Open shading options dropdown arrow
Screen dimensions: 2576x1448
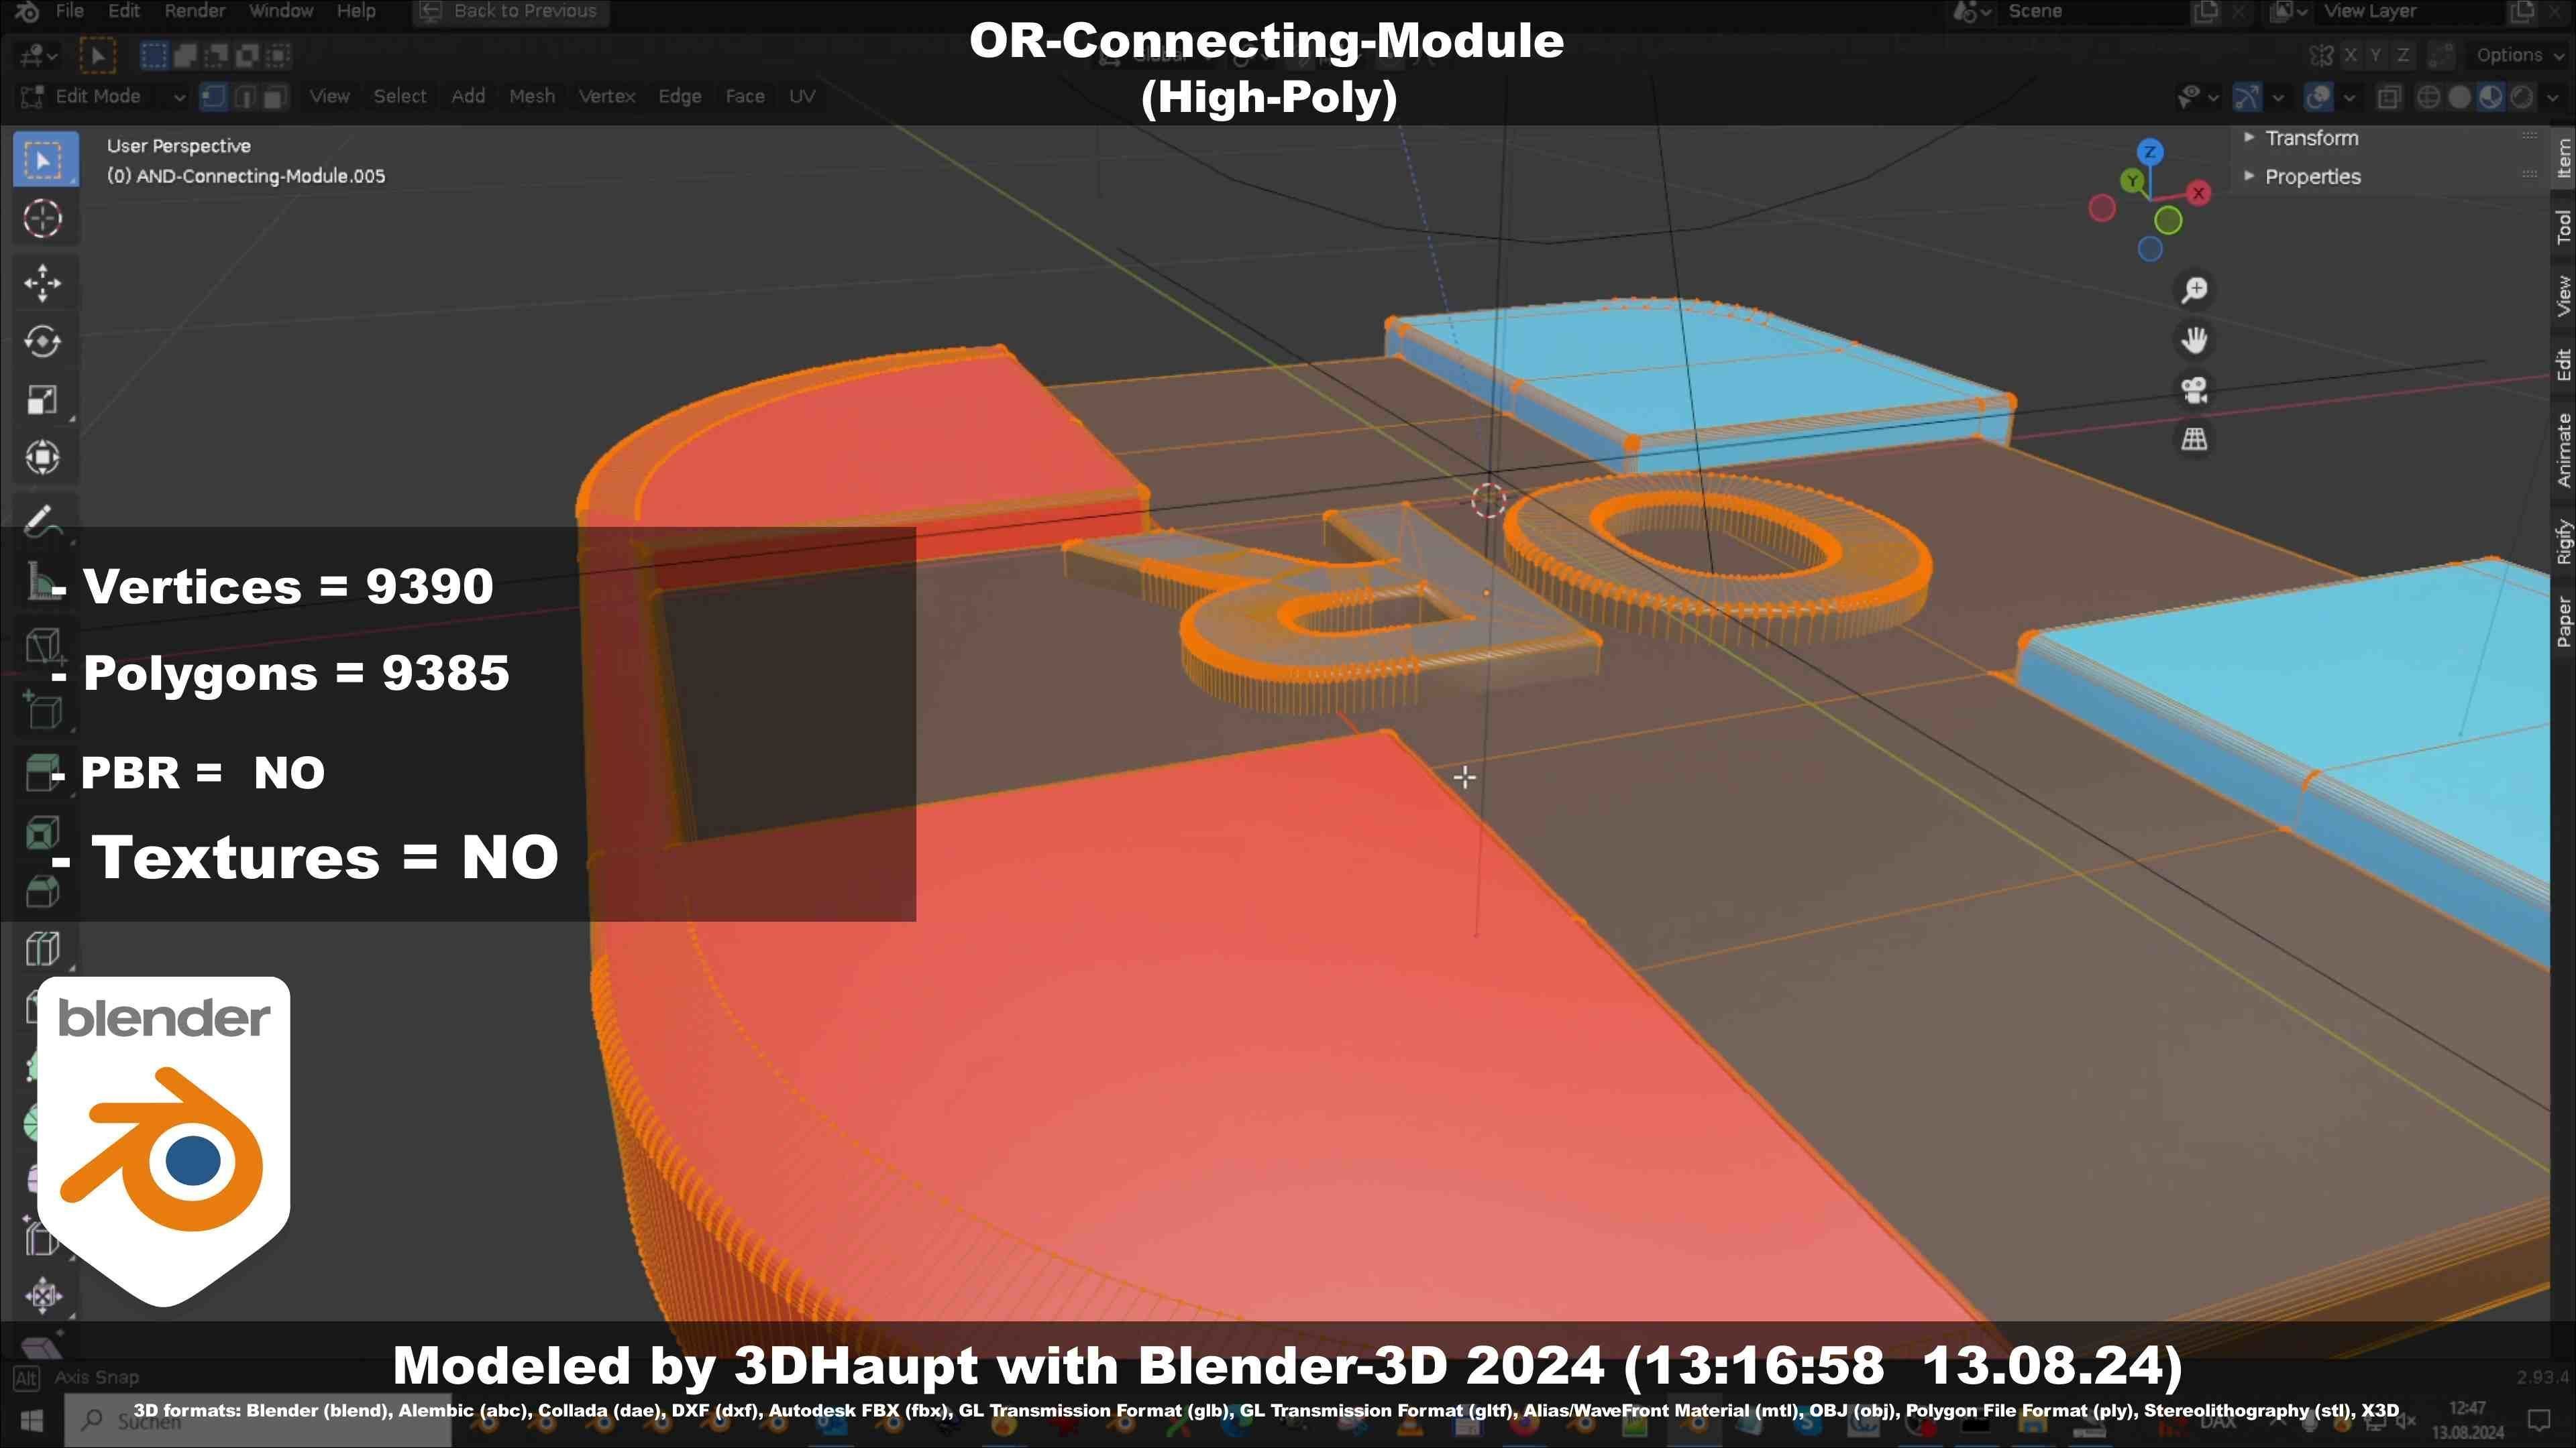click(2553, 97)
